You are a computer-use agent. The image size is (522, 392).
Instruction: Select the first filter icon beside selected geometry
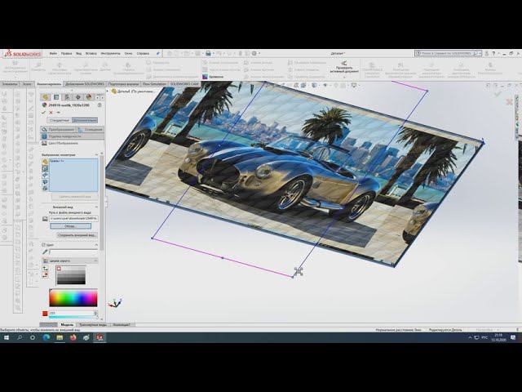tap(46, 162)
